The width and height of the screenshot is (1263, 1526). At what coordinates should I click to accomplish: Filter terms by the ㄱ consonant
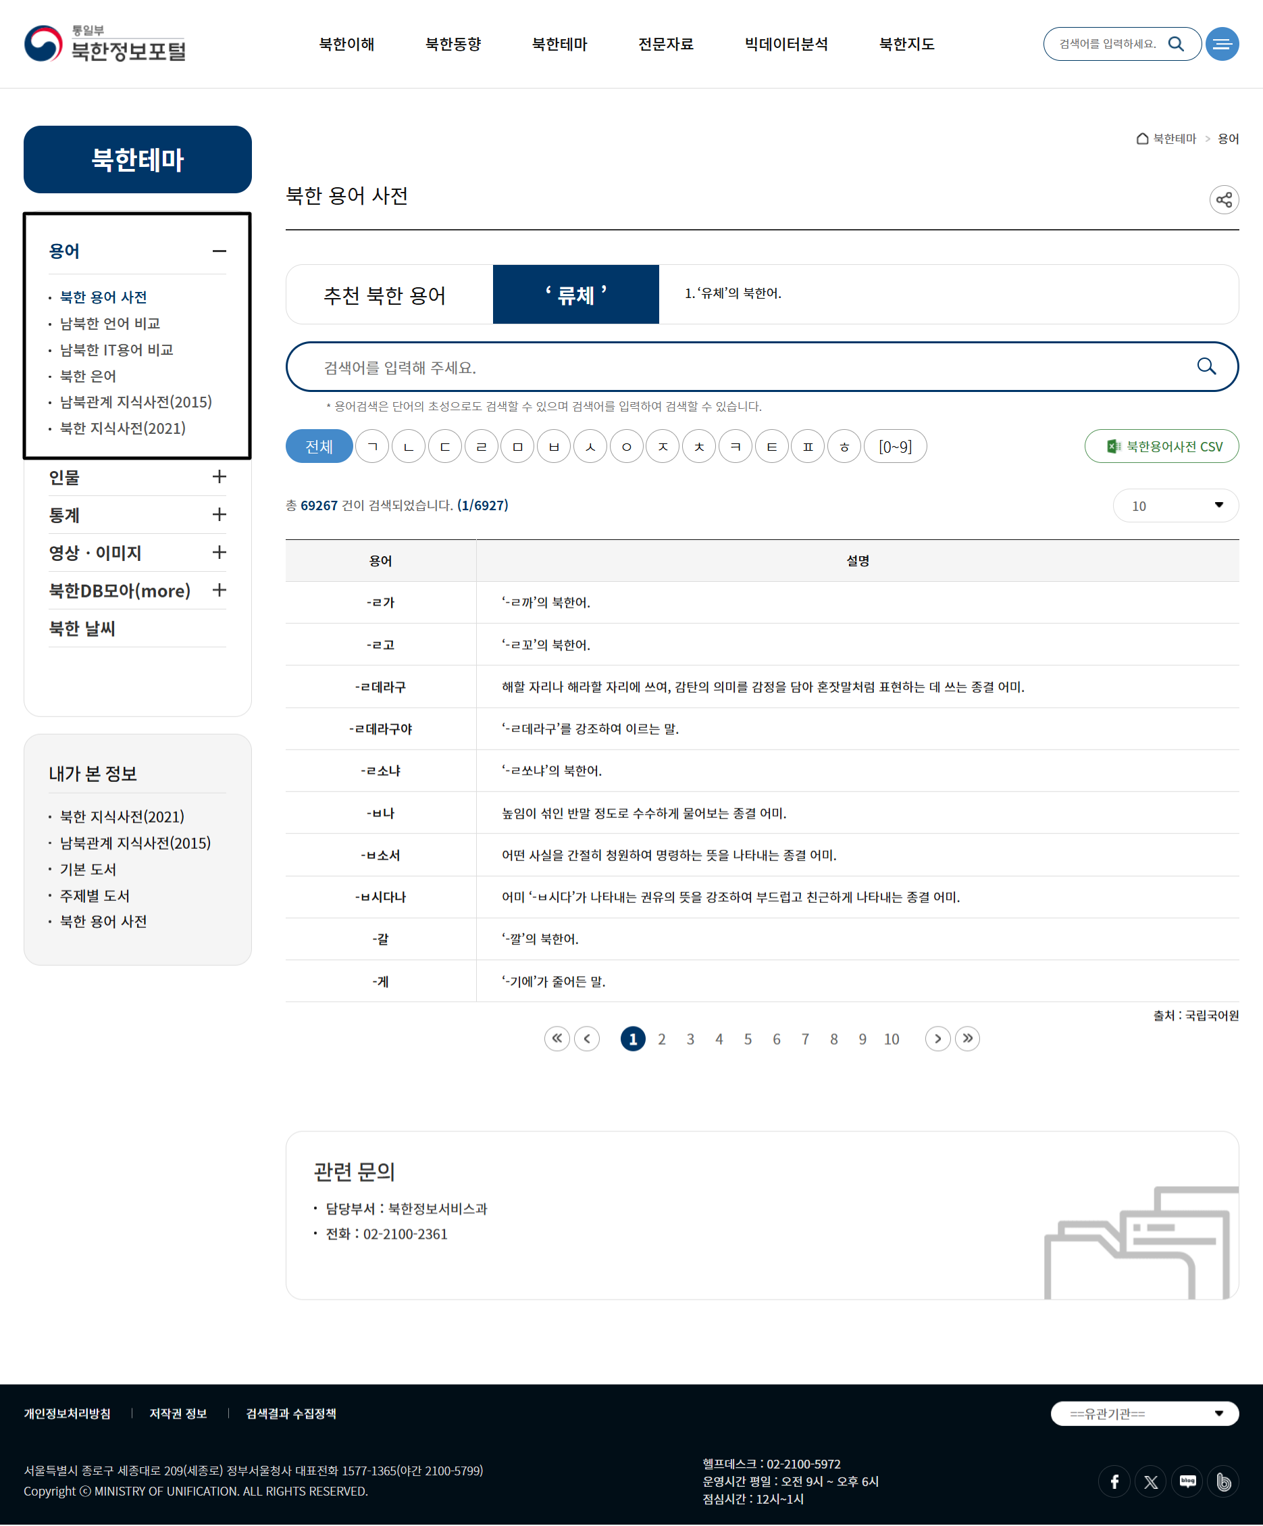coord(373,446)
